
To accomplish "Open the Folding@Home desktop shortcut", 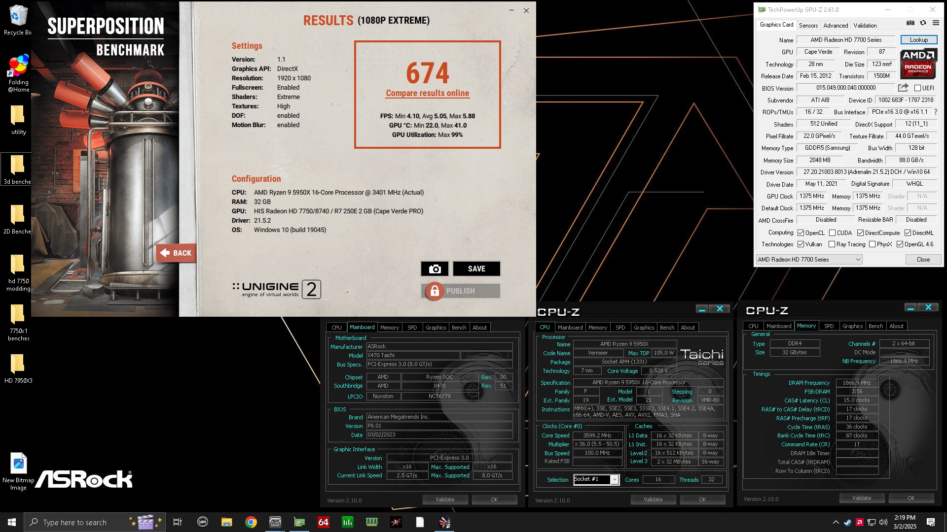I will 18,74.
